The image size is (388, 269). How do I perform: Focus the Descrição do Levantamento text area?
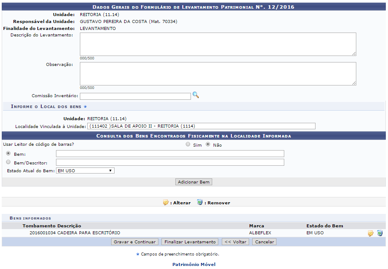[x=218, y=44]
